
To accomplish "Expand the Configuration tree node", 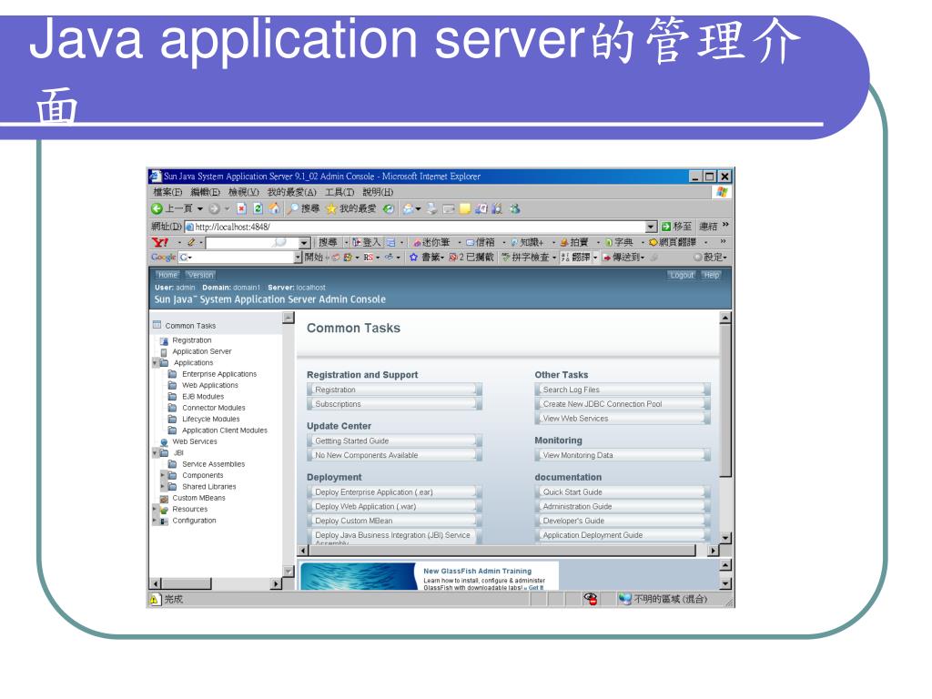I will tap(155, 521).
